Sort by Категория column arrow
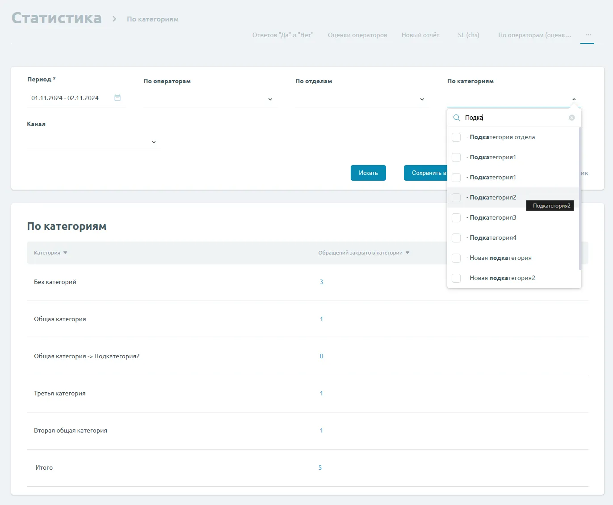 click(65, 253)
